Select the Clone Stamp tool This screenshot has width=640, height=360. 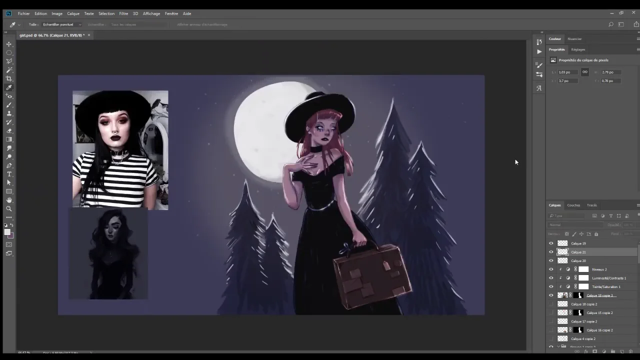tap(9, 113)
